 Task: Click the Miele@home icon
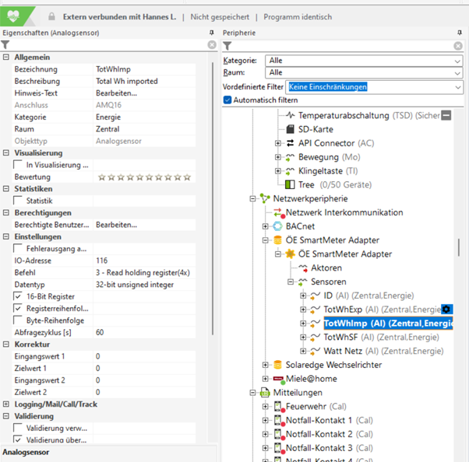pos(278,379)
